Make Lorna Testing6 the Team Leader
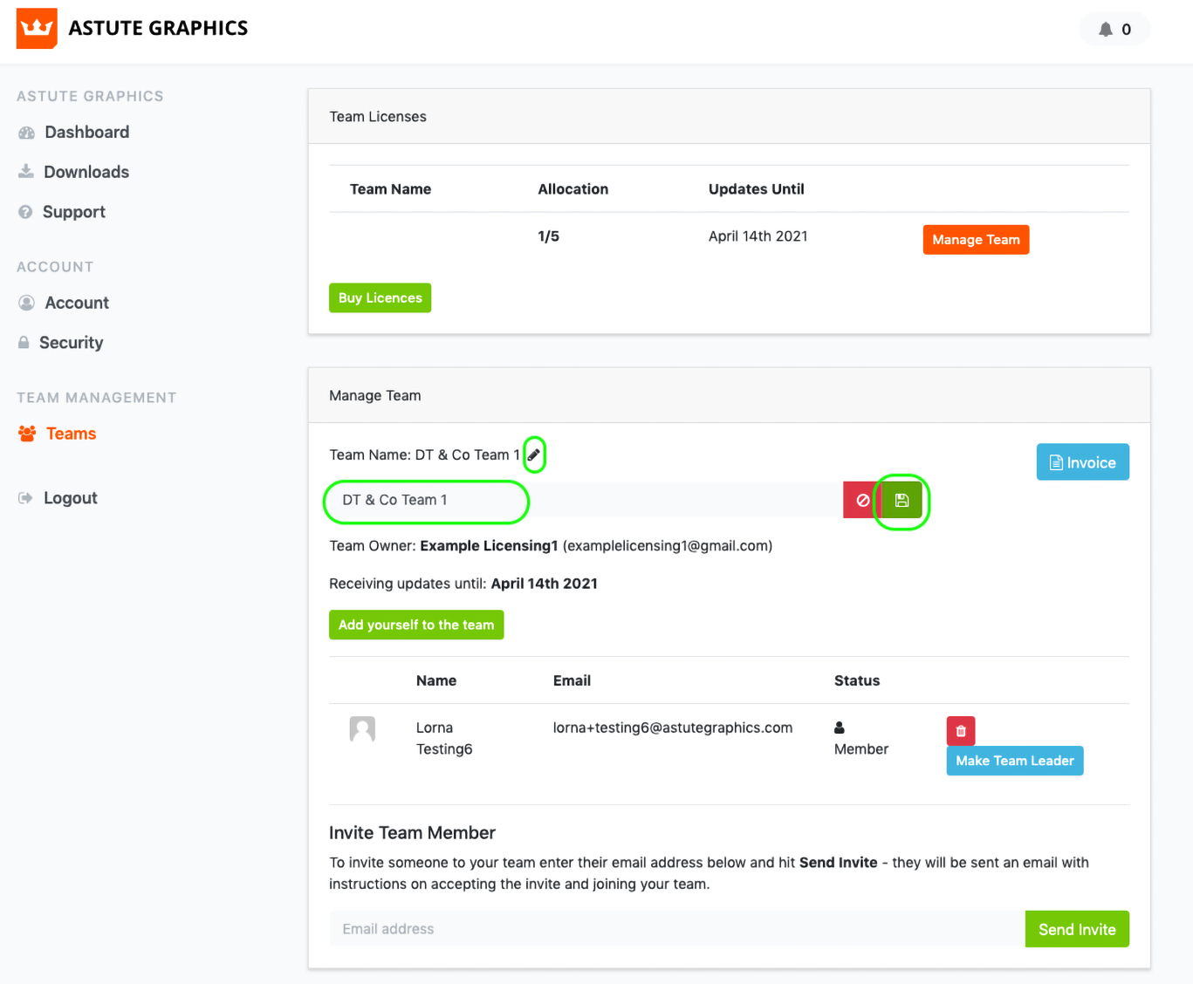The height and width of the screenshot is (984, 1193). (x=1014, y=761)
